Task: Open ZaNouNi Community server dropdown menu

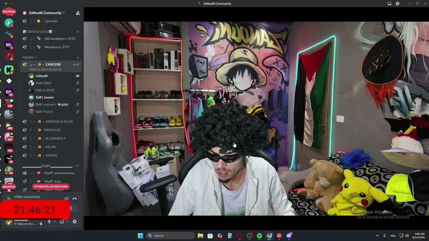Action: (x=47, y=13)
